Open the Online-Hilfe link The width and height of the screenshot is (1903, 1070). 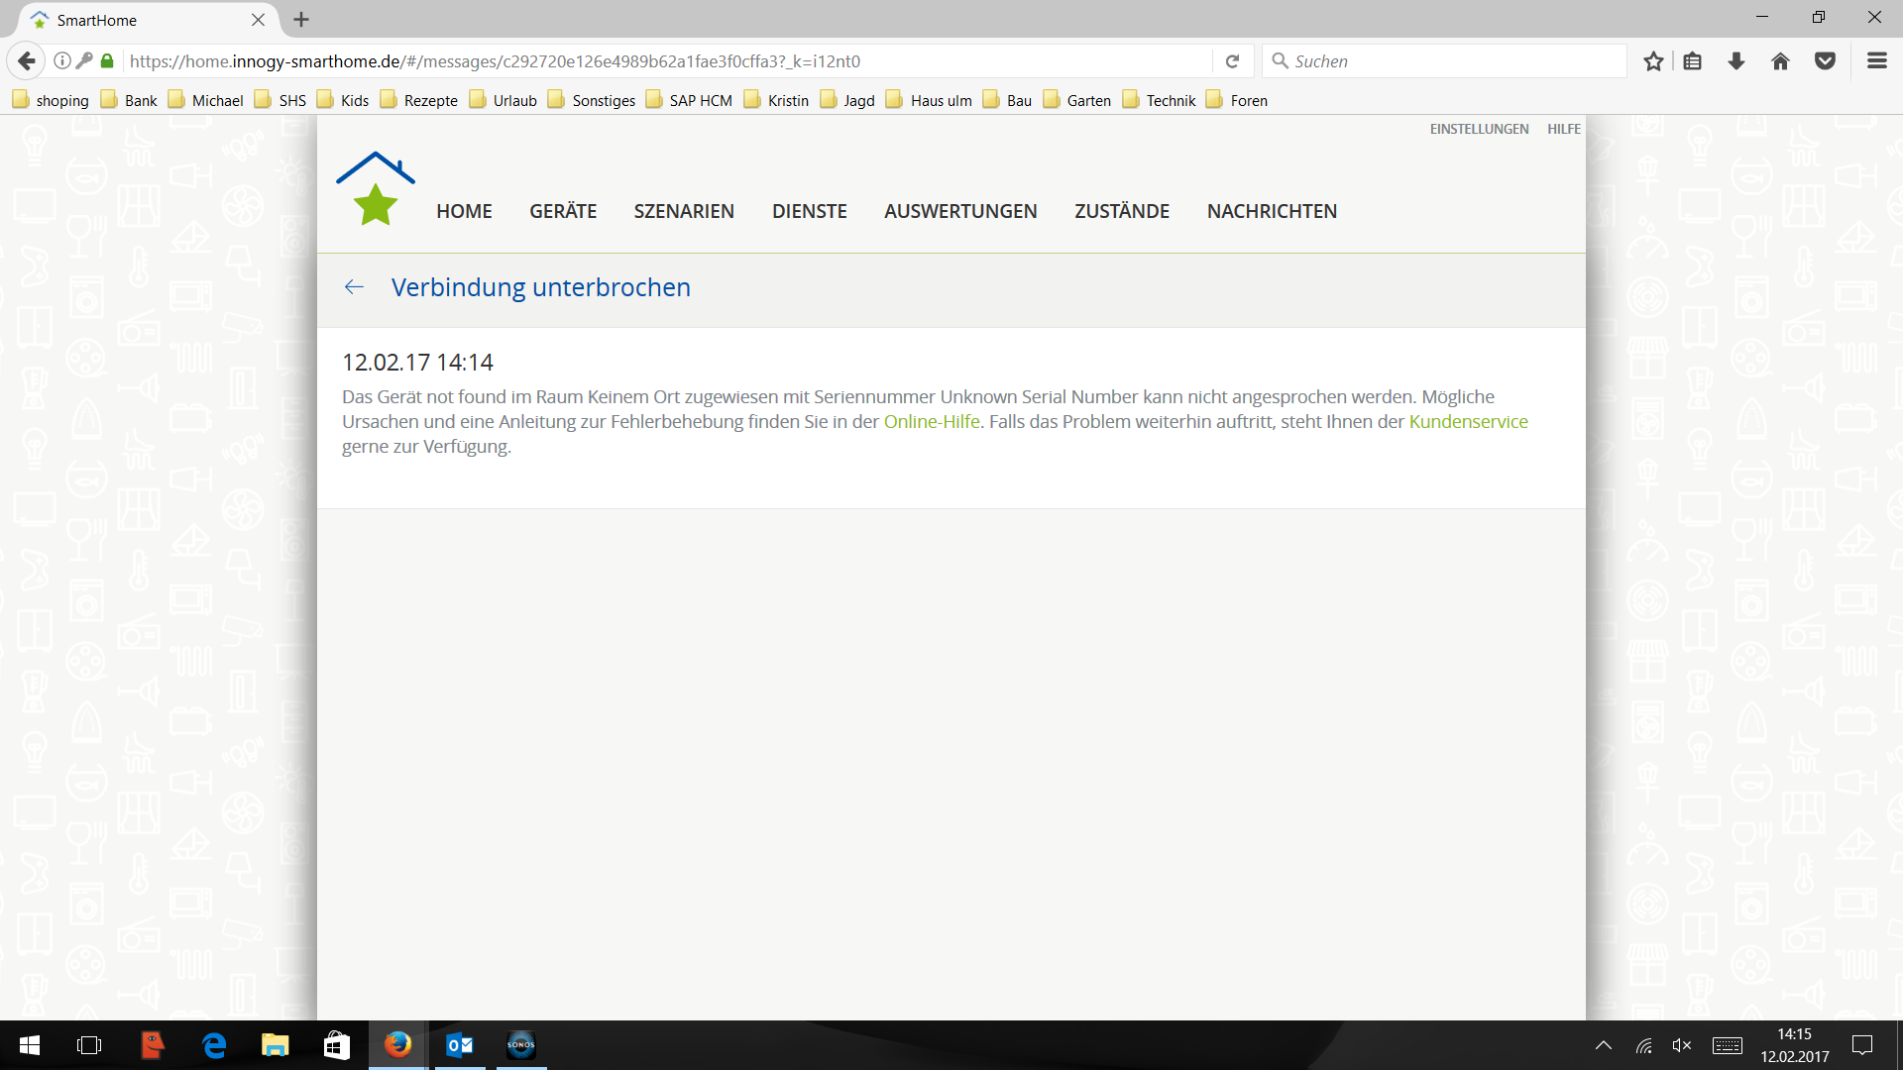[x=931, y=422]
